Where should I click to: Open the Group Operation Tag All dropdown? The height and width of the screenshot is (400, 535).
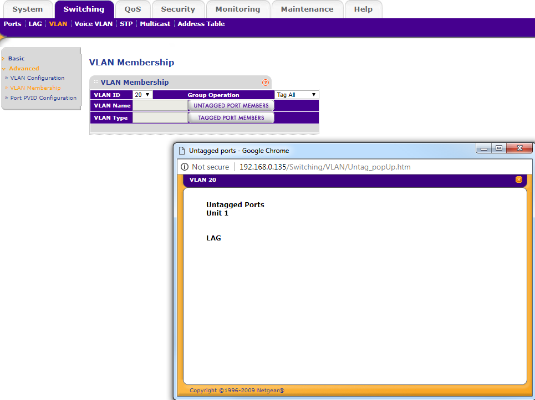pos(297,95)
